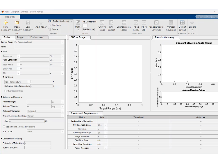This screenshot has width=218, height=163.
Task: Click the Radar panel vertical scrollbar
Action: (65, 63)
